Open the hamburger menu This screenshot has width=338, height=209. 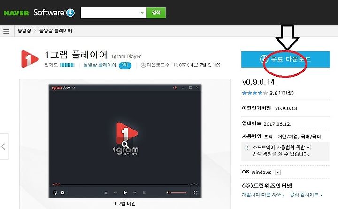point(7,31)
